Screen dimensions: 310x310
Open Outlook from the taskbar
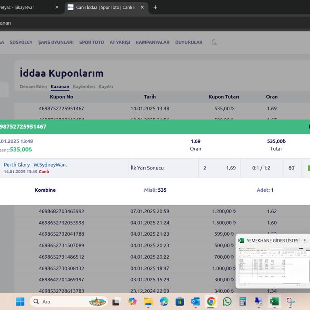tap(195, 302)
